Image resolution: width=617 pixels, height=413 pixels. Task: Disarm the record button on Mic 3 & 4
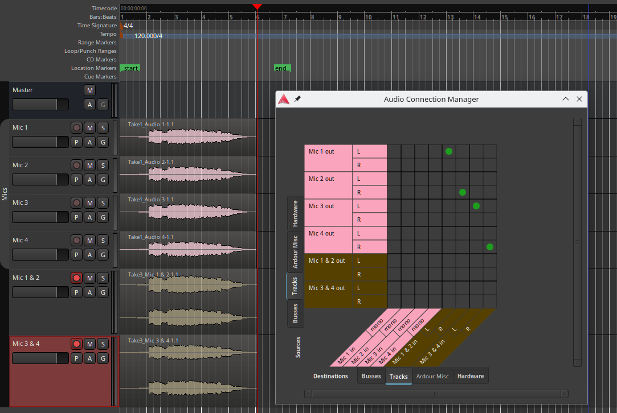pyautogui.click(x=76, y=344)
